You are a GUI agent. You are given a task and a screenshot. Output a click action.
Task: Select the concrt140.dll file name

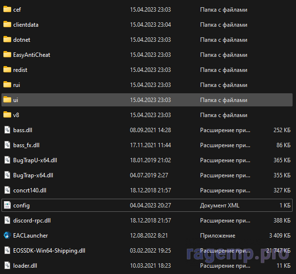[30, 190]
